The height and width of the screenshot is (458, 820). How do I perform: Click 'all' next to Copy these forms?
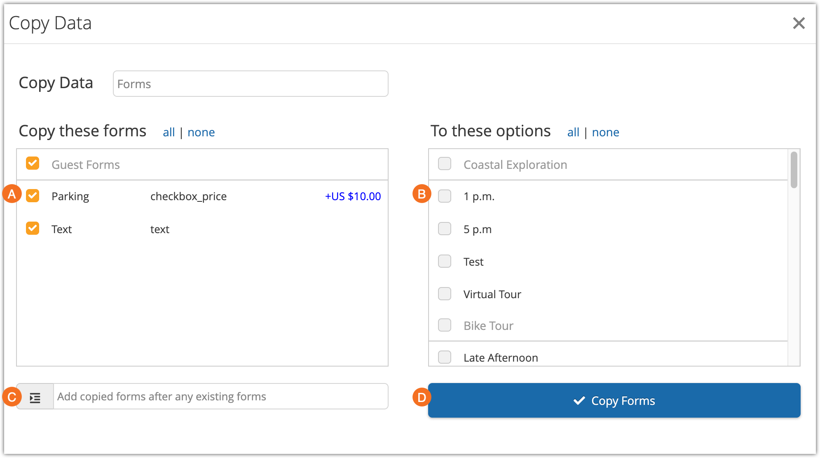169,133
